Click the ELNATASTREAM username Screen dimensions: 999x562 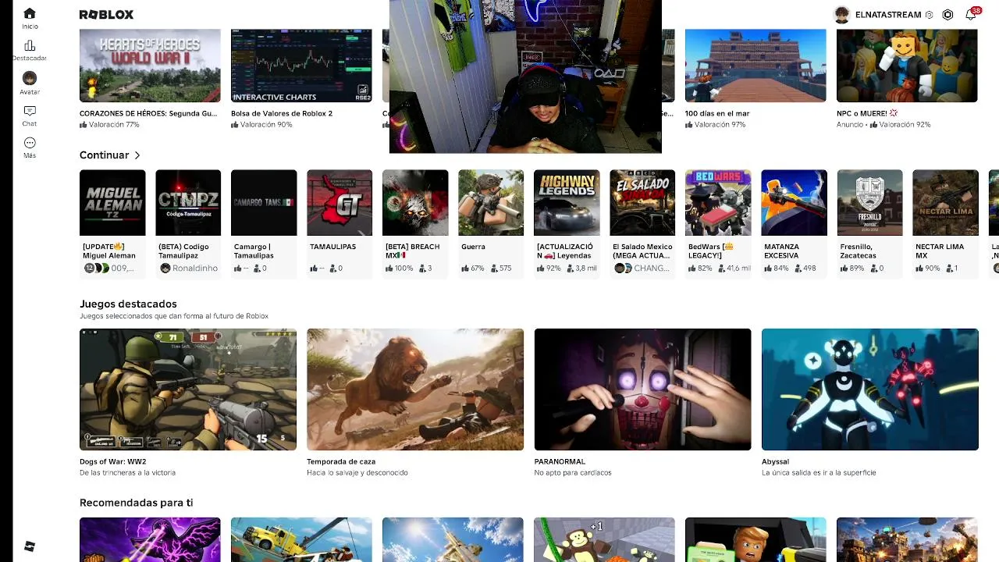click(x=889, y=15)
